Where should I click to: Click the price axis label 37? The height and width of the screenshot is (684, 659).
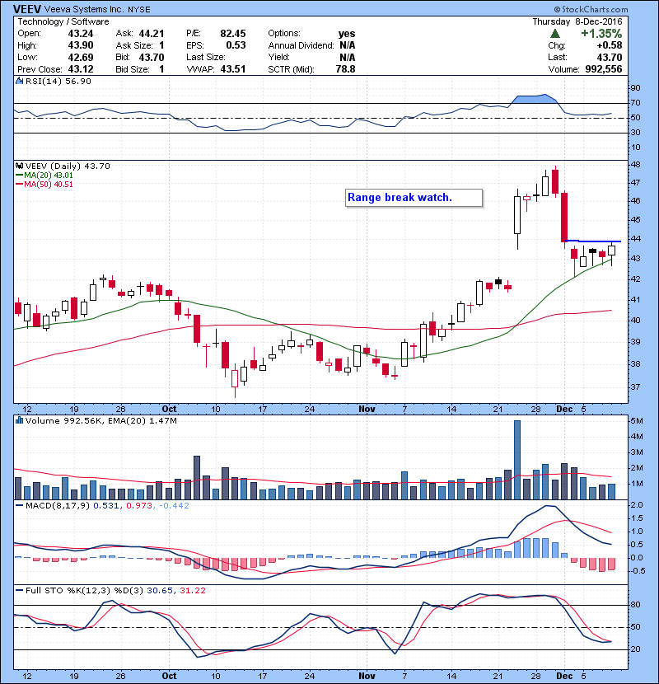coord(635,387)
